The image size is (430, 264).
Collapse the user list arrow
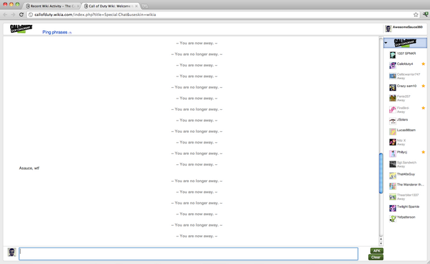click(x=386, y=43)
